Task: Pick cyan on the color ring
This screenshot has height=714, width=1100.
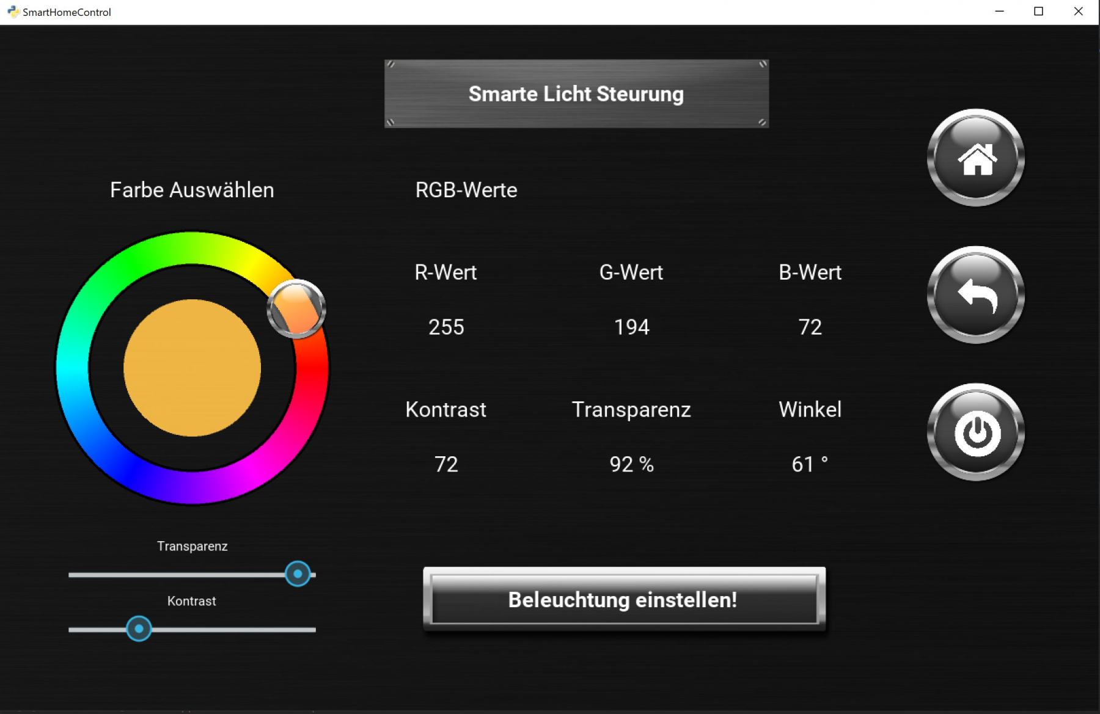Action: [72, 368]
